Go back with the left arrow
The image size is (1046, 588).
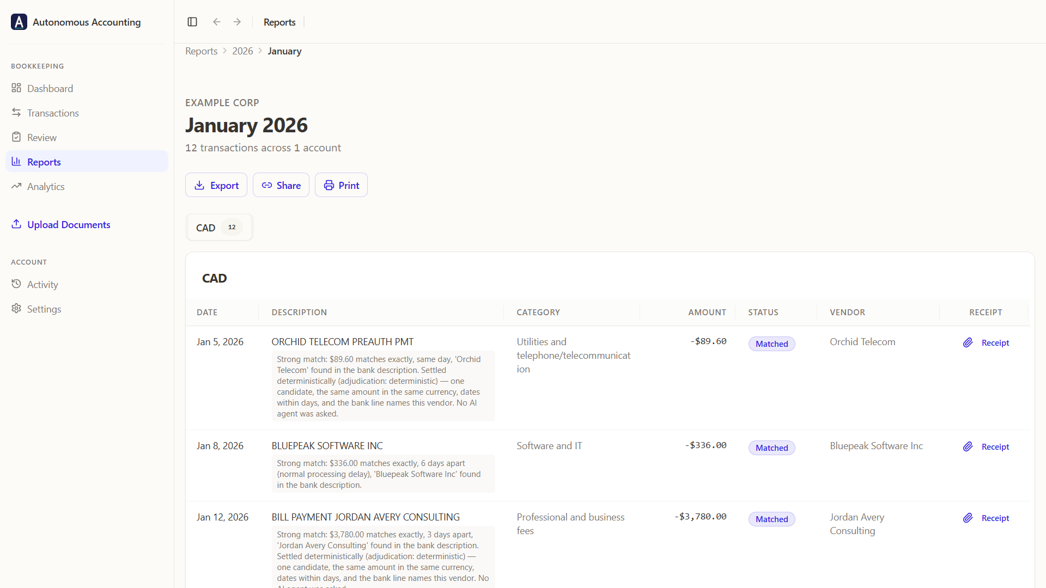click(x=217, y=22)
